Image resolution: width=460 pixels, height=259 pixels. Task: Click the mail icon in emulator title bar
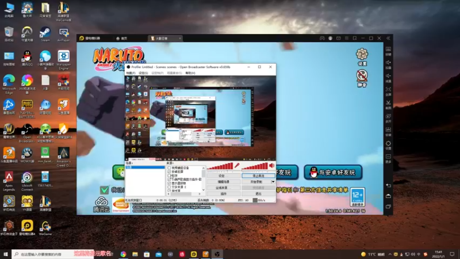(x=339, y=38)
